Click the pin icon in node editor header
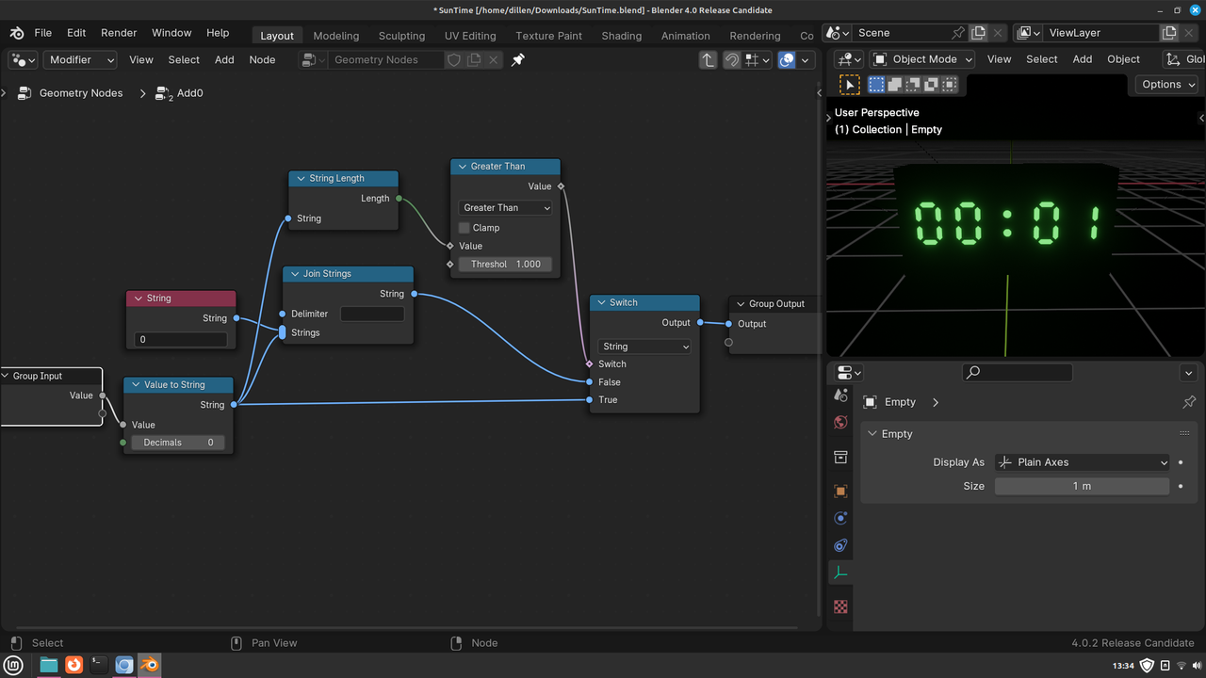Viewport: 1206px width, 678px height. click(x=517, y=59)
